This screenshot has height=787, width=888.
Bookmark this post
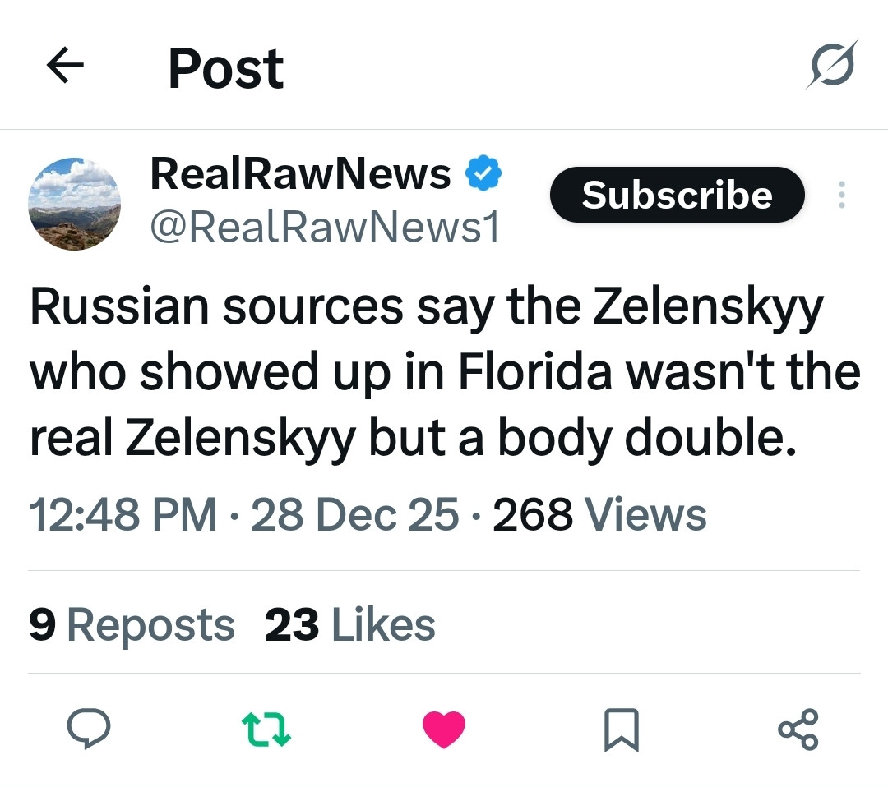pos(622,729)
